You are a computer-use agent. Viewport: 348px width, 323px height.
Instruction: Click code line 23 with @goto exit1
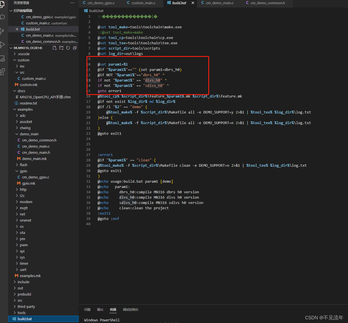click(x=109, y=133)
